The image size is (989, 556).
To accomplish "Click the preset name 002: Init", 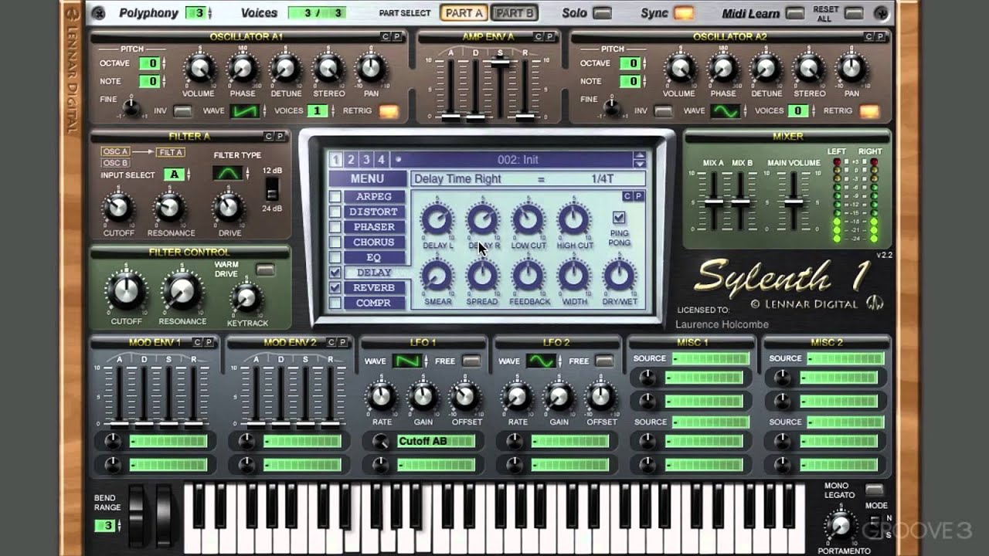I will click(518, 160).
